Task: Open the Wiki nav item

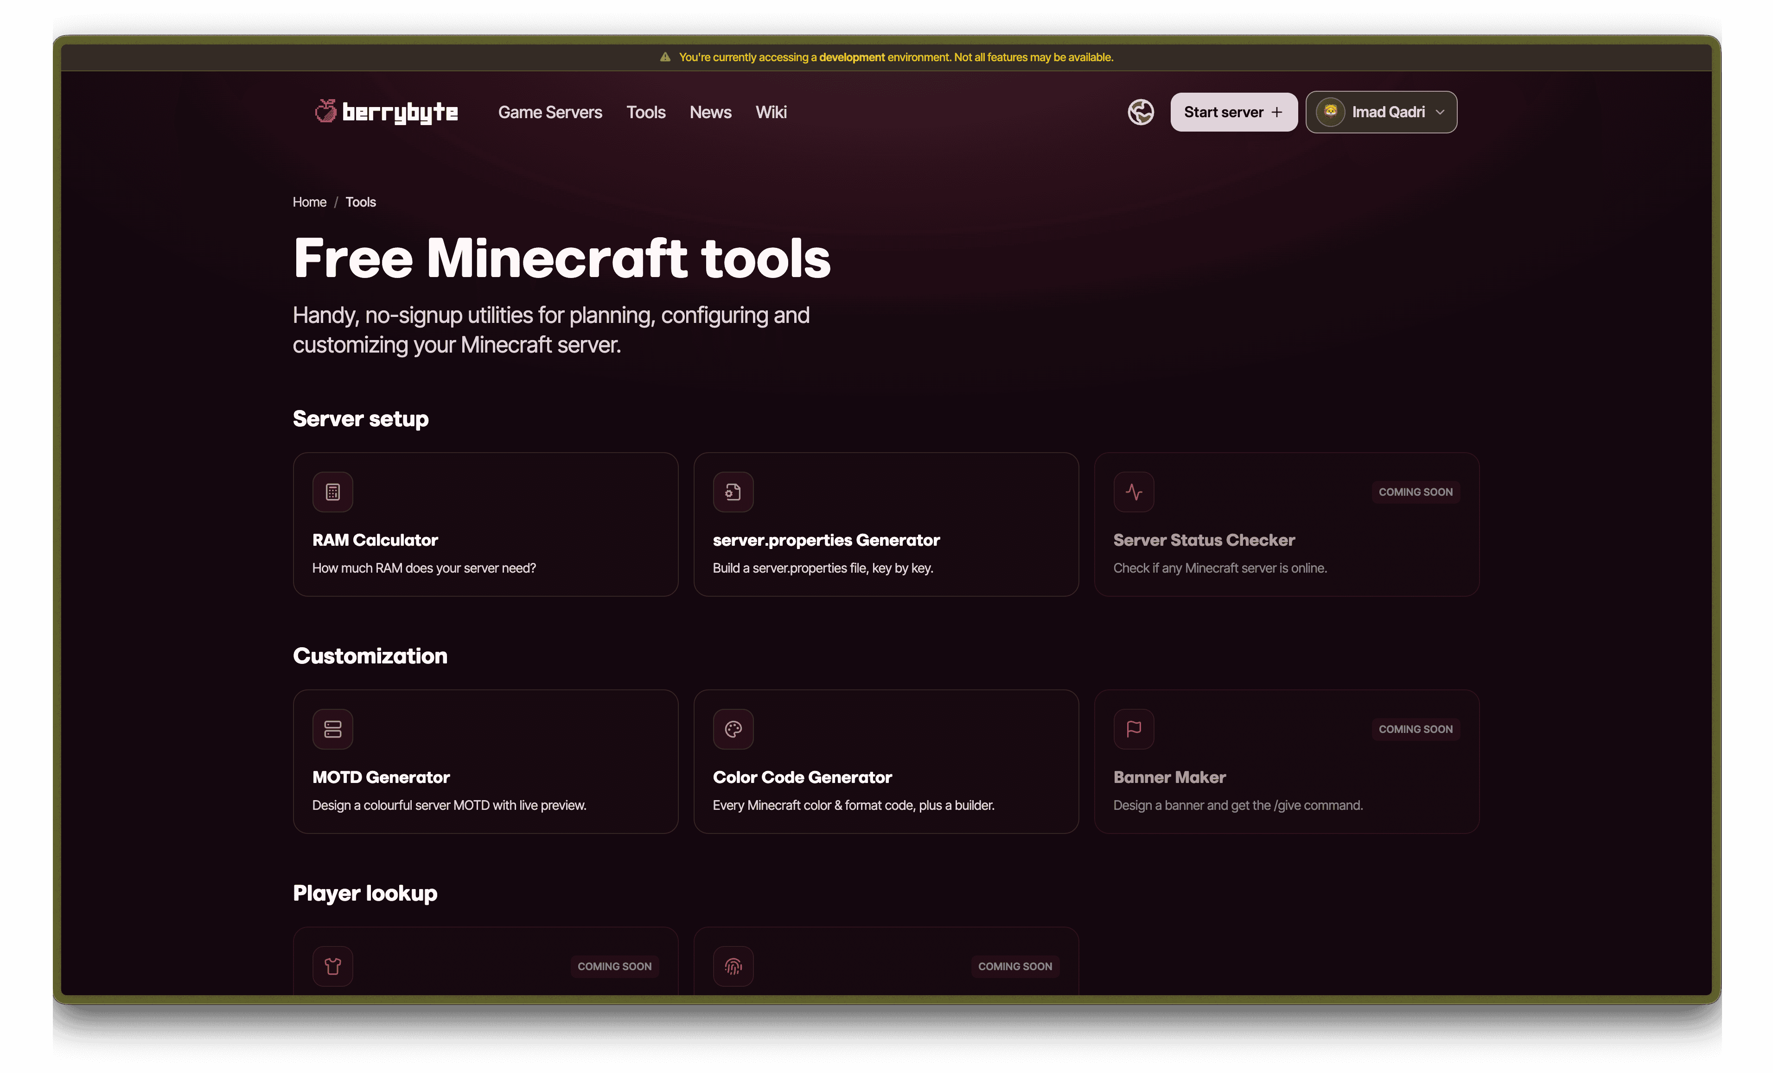Action: [771, 112]
